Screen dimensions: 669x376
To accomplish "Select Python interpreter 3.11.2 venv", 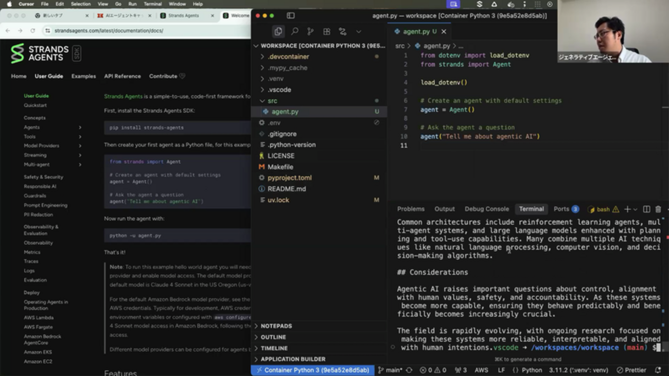I will [578, 370].
